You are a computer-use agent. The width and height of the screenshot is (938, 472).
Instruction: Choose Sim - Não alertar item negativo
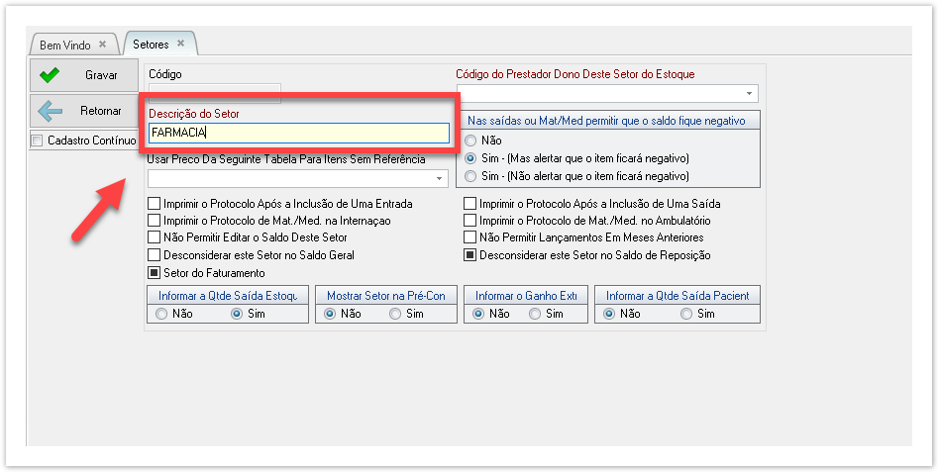470,176
